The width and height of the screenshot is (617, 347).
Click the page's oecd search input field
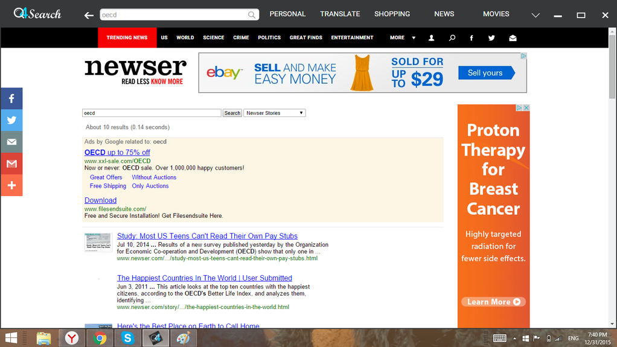152,113
